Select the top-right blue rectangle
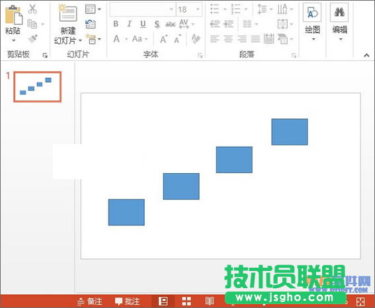Screen dimensions: 375x308 (290, 132)
